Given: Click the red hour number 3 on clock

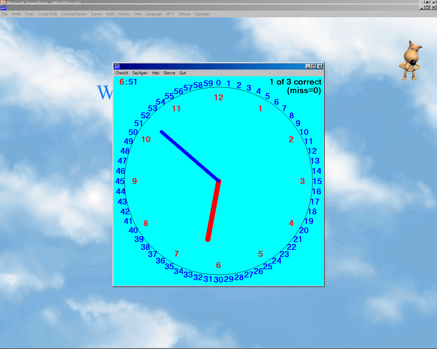Looking at the screenshot, I should click(x=302, y=181).
